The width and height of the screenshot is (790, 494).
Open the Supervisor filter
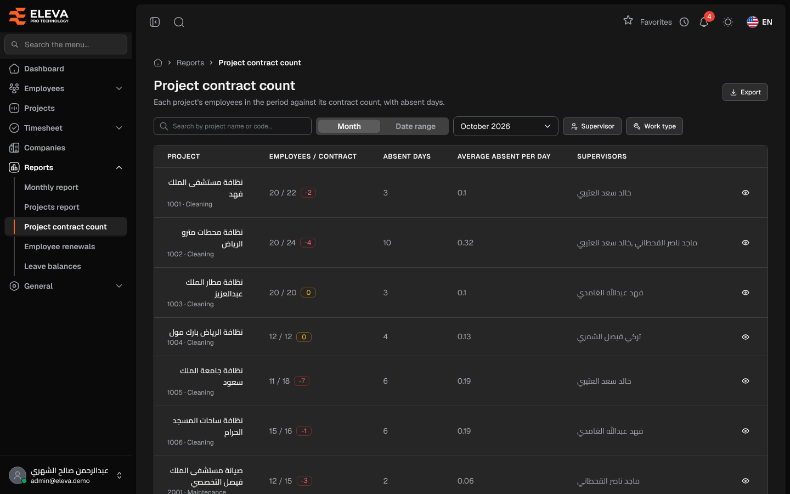click(592, 126)
